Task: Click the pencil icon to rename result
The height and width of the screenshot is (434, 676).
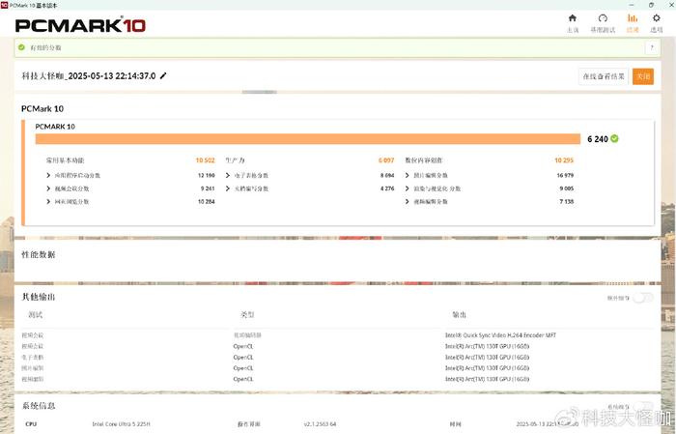Action: [x=163, y=76]
